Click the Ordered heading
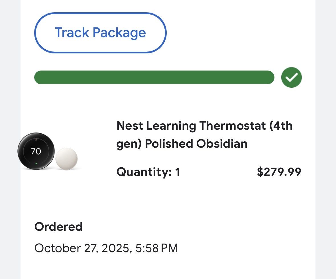 tap(58, 227)
